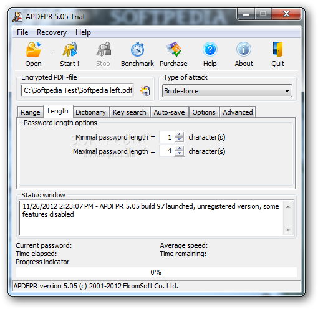Click the status log launch message

tap(151, 210)
